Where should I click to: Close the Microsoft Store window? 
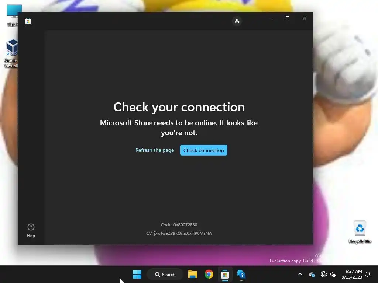click(305, 18)
